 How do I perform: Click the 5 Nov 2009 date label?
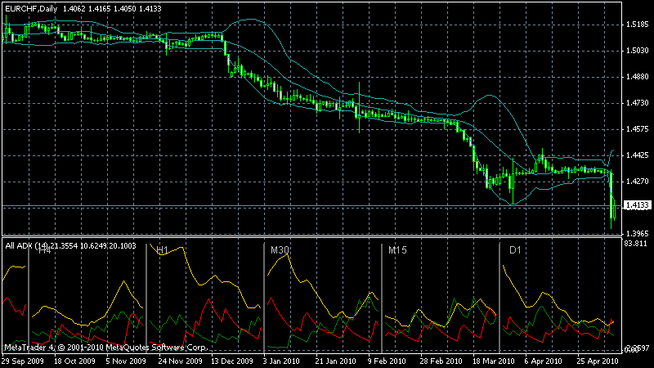click(126, 361)
